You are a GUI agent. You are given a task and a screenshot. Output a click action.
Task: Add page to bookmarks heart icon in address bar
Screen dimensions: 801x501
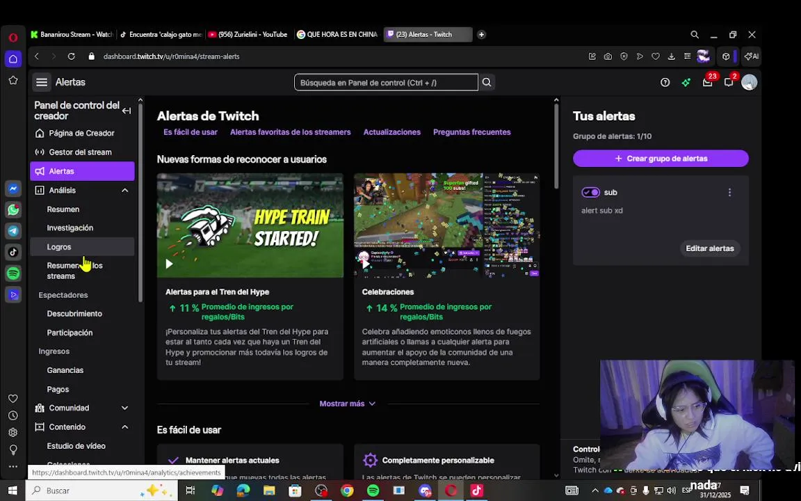(x=656, y=56)
